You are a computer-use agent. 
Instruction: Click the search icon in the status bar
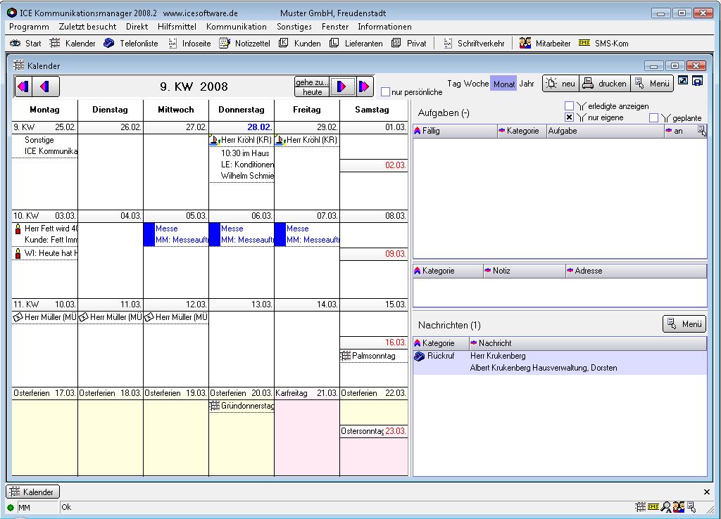(x=666, y=507)
